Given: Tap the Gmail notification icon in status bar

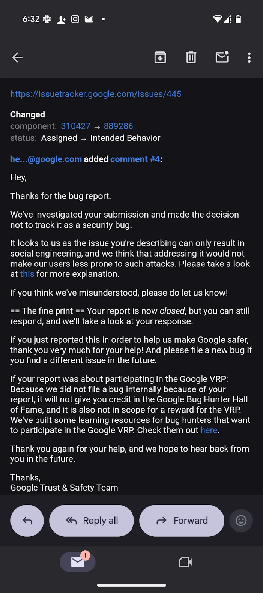Looking at the screenshot, I should [89, 19].
